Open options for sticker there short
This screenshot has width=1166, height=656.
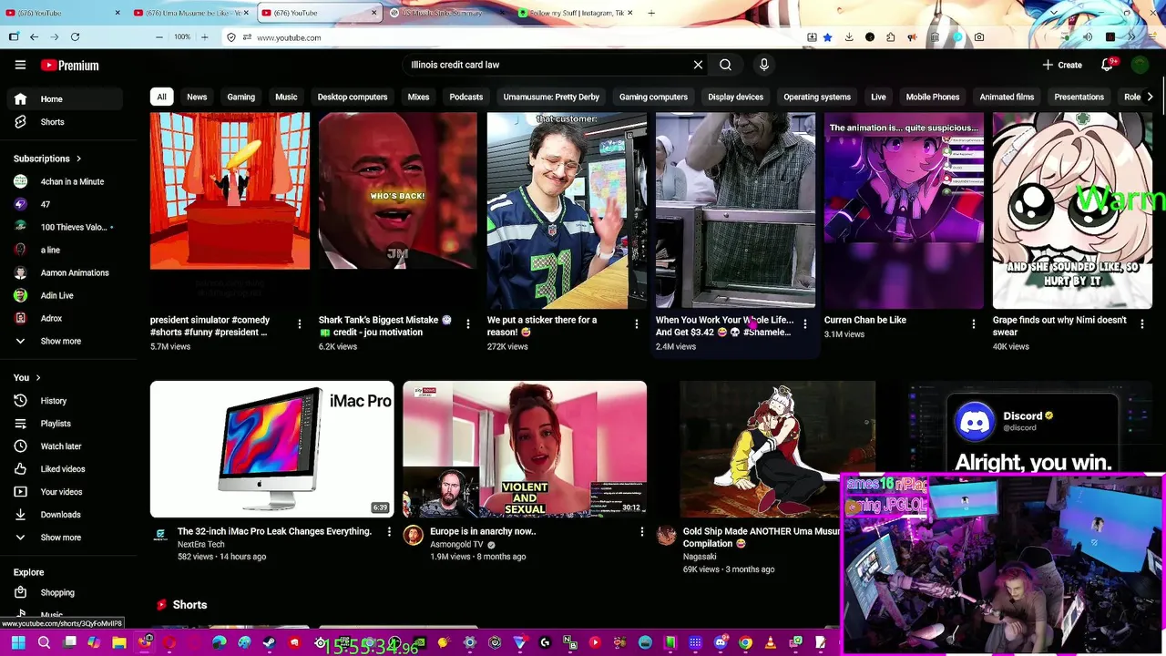click(x=636, y=323)
